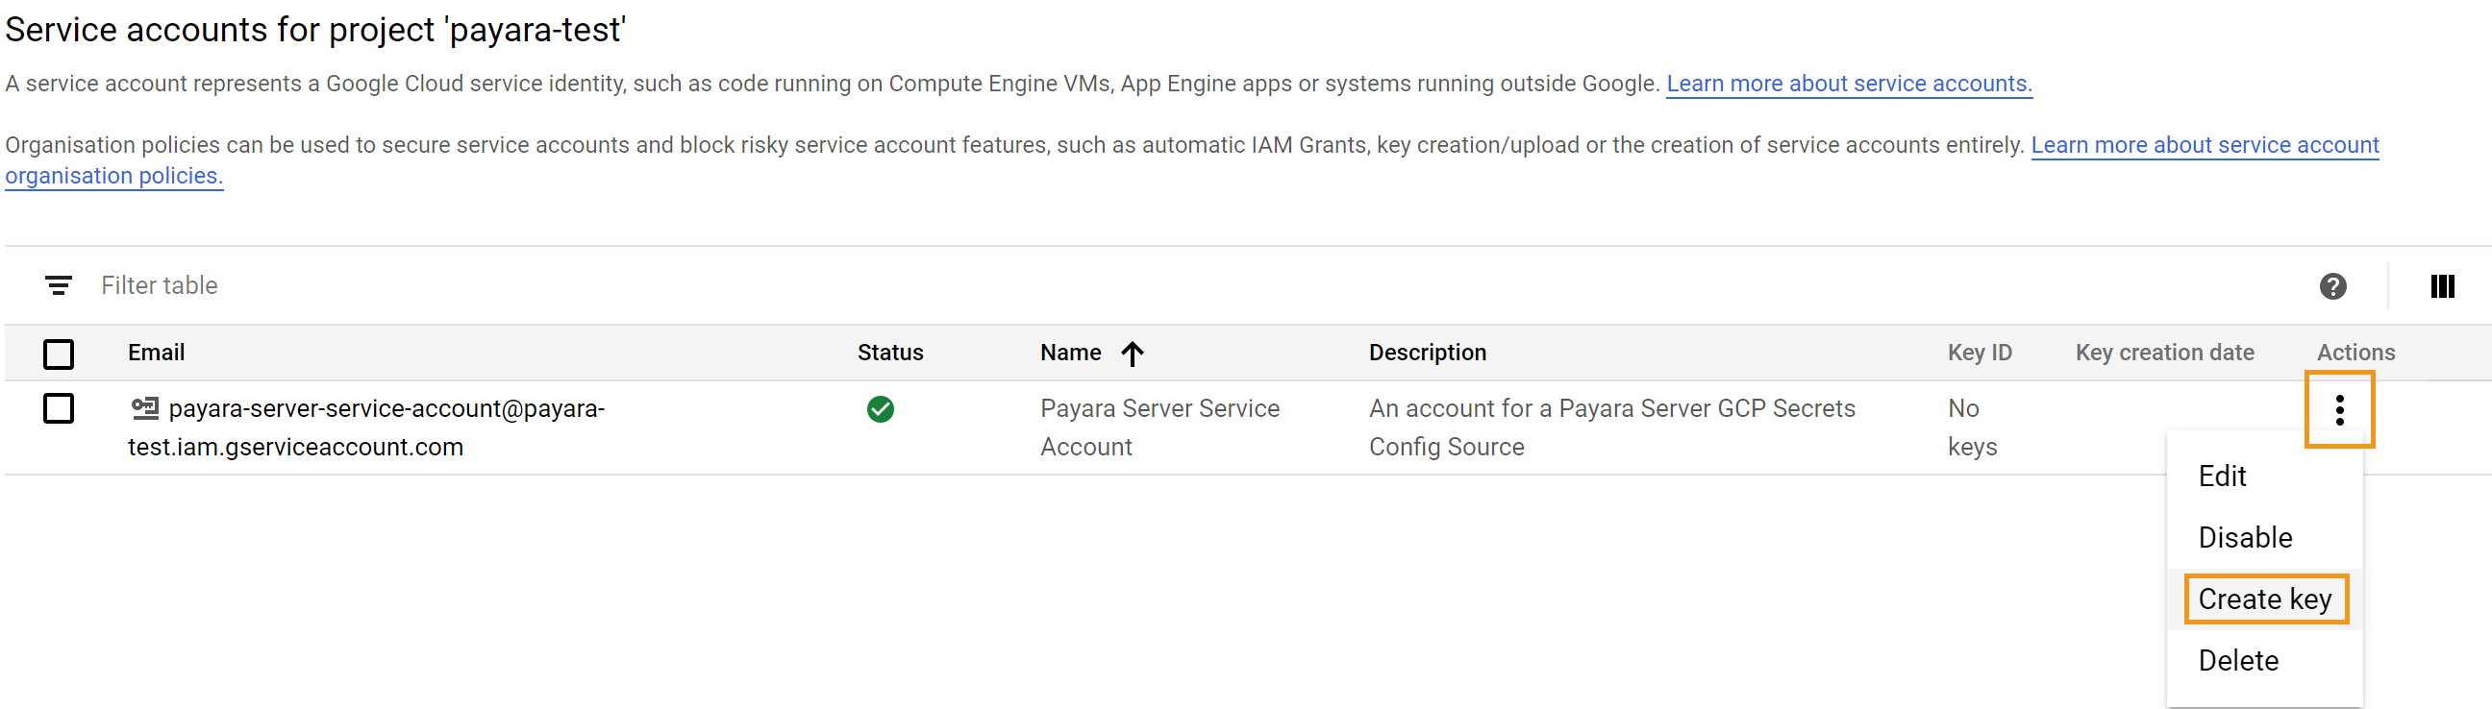Sort table by Status column header
Image resolution: width=2492 pixels, height=709 pixels.
(x=890, y=353)
